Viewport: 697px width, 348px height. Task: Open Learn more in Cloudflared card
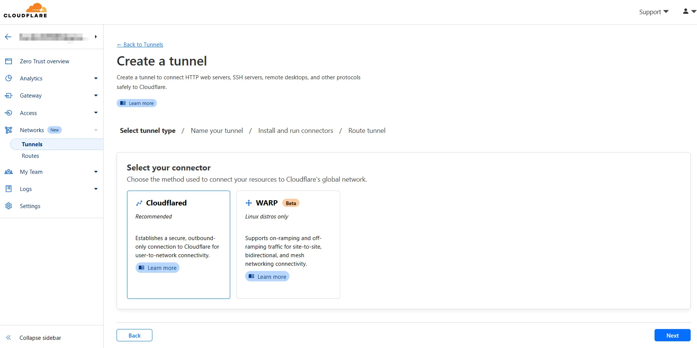click(158, 268)
